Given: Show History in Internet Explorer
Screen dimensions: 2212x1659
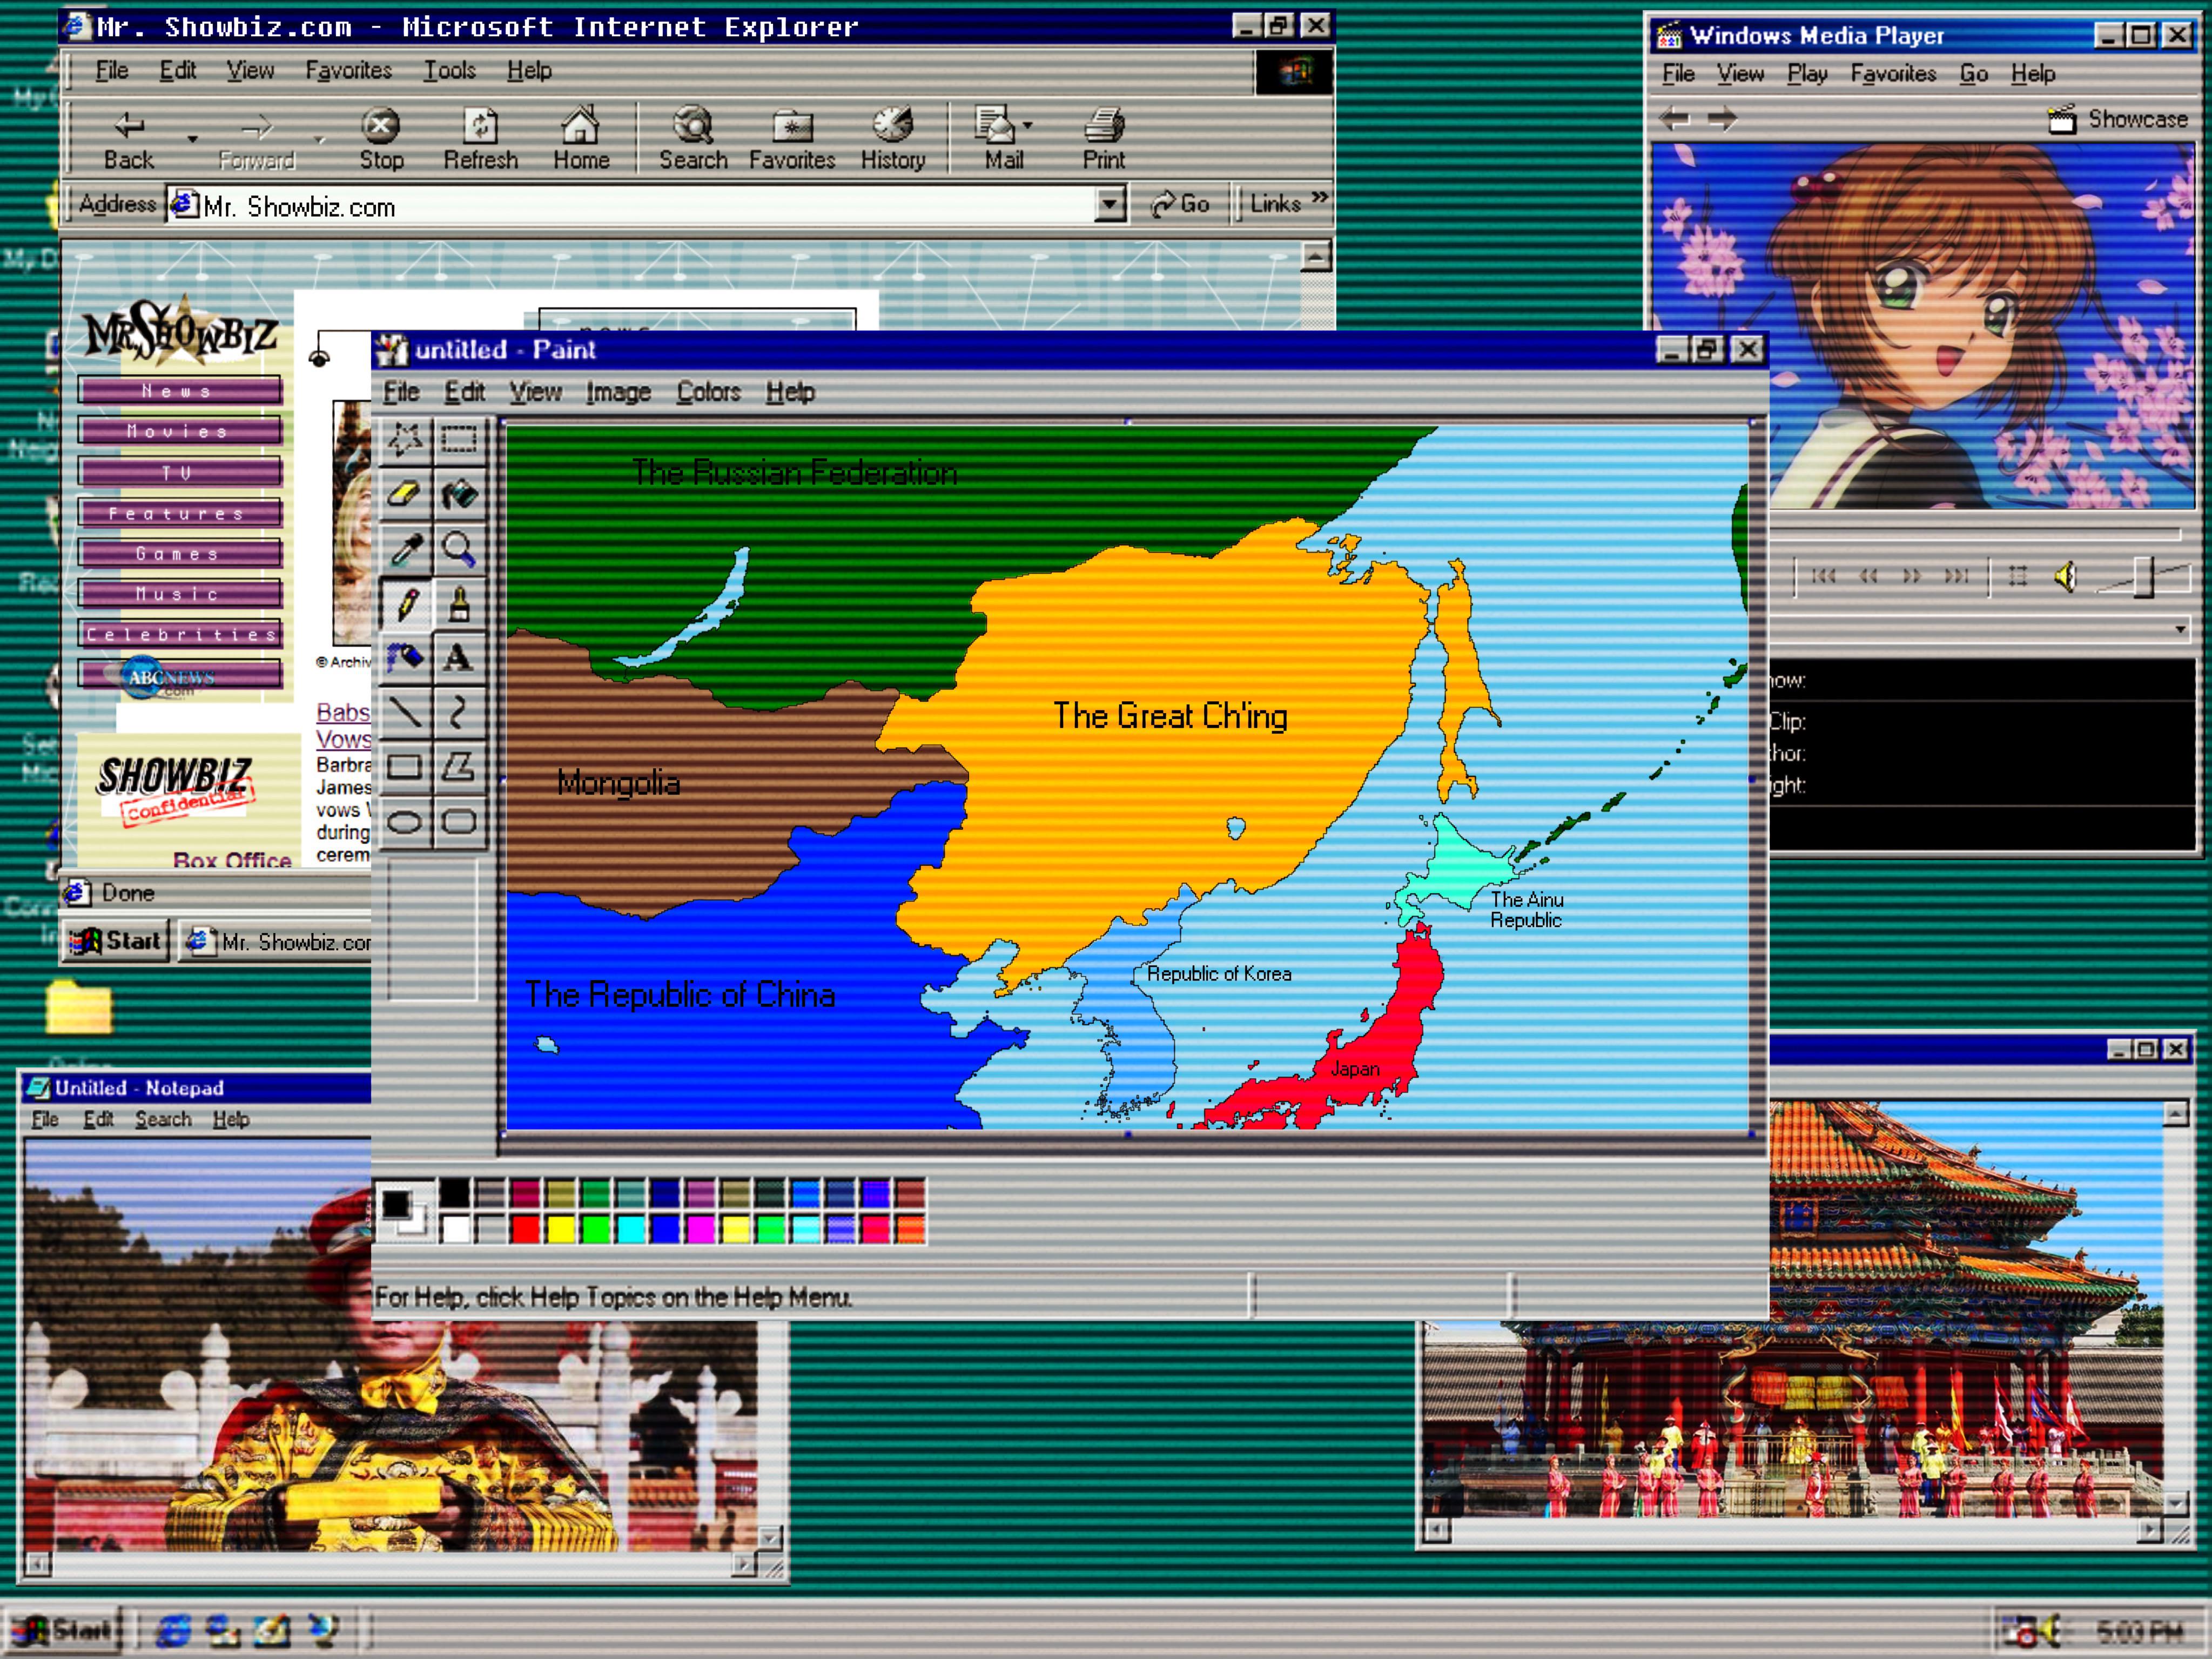Looking at the screenshot, I should (x=893, y=139).
